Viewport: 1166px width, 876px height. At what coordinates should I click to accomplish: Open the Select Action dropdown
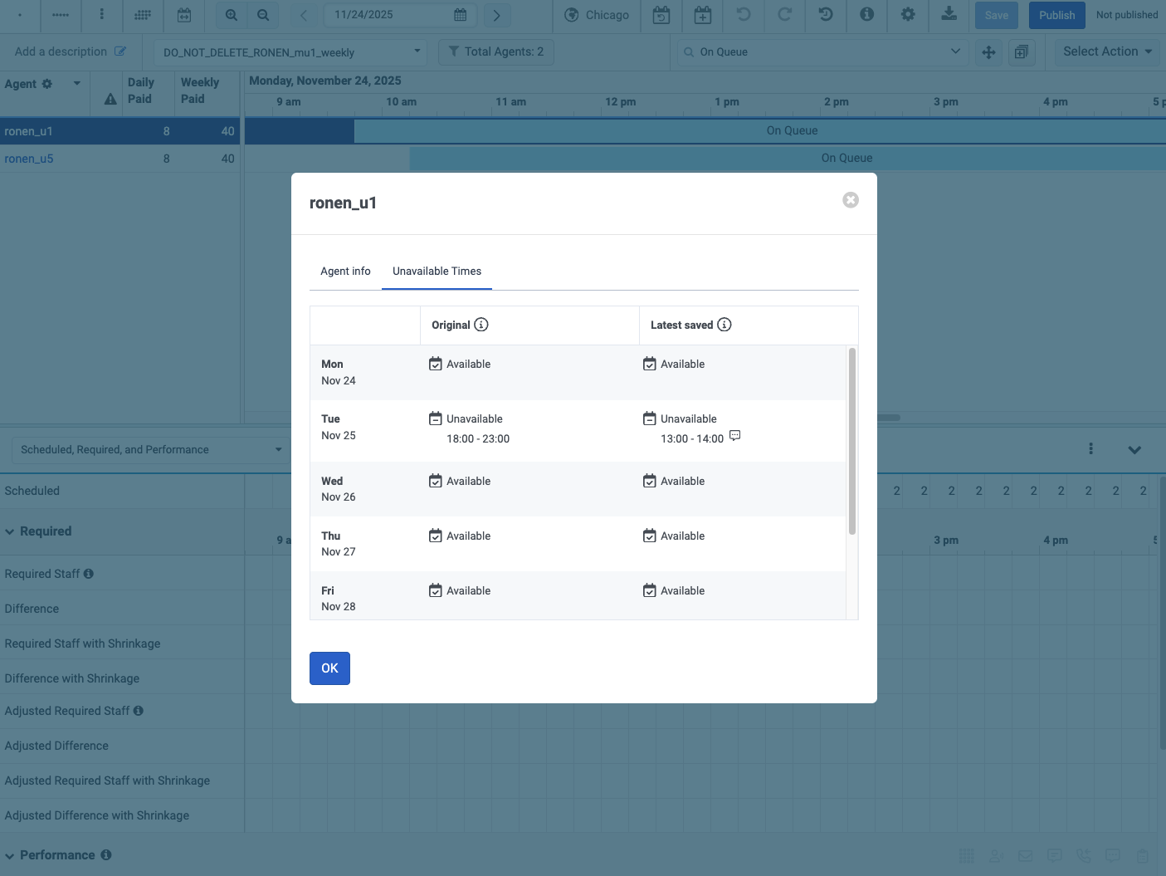[x=1106, y=51]
